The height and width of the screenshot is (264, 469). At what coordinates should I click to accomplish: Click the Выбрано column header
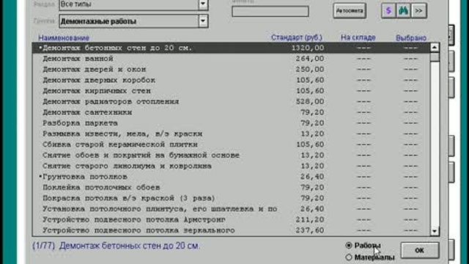point(411,38)
